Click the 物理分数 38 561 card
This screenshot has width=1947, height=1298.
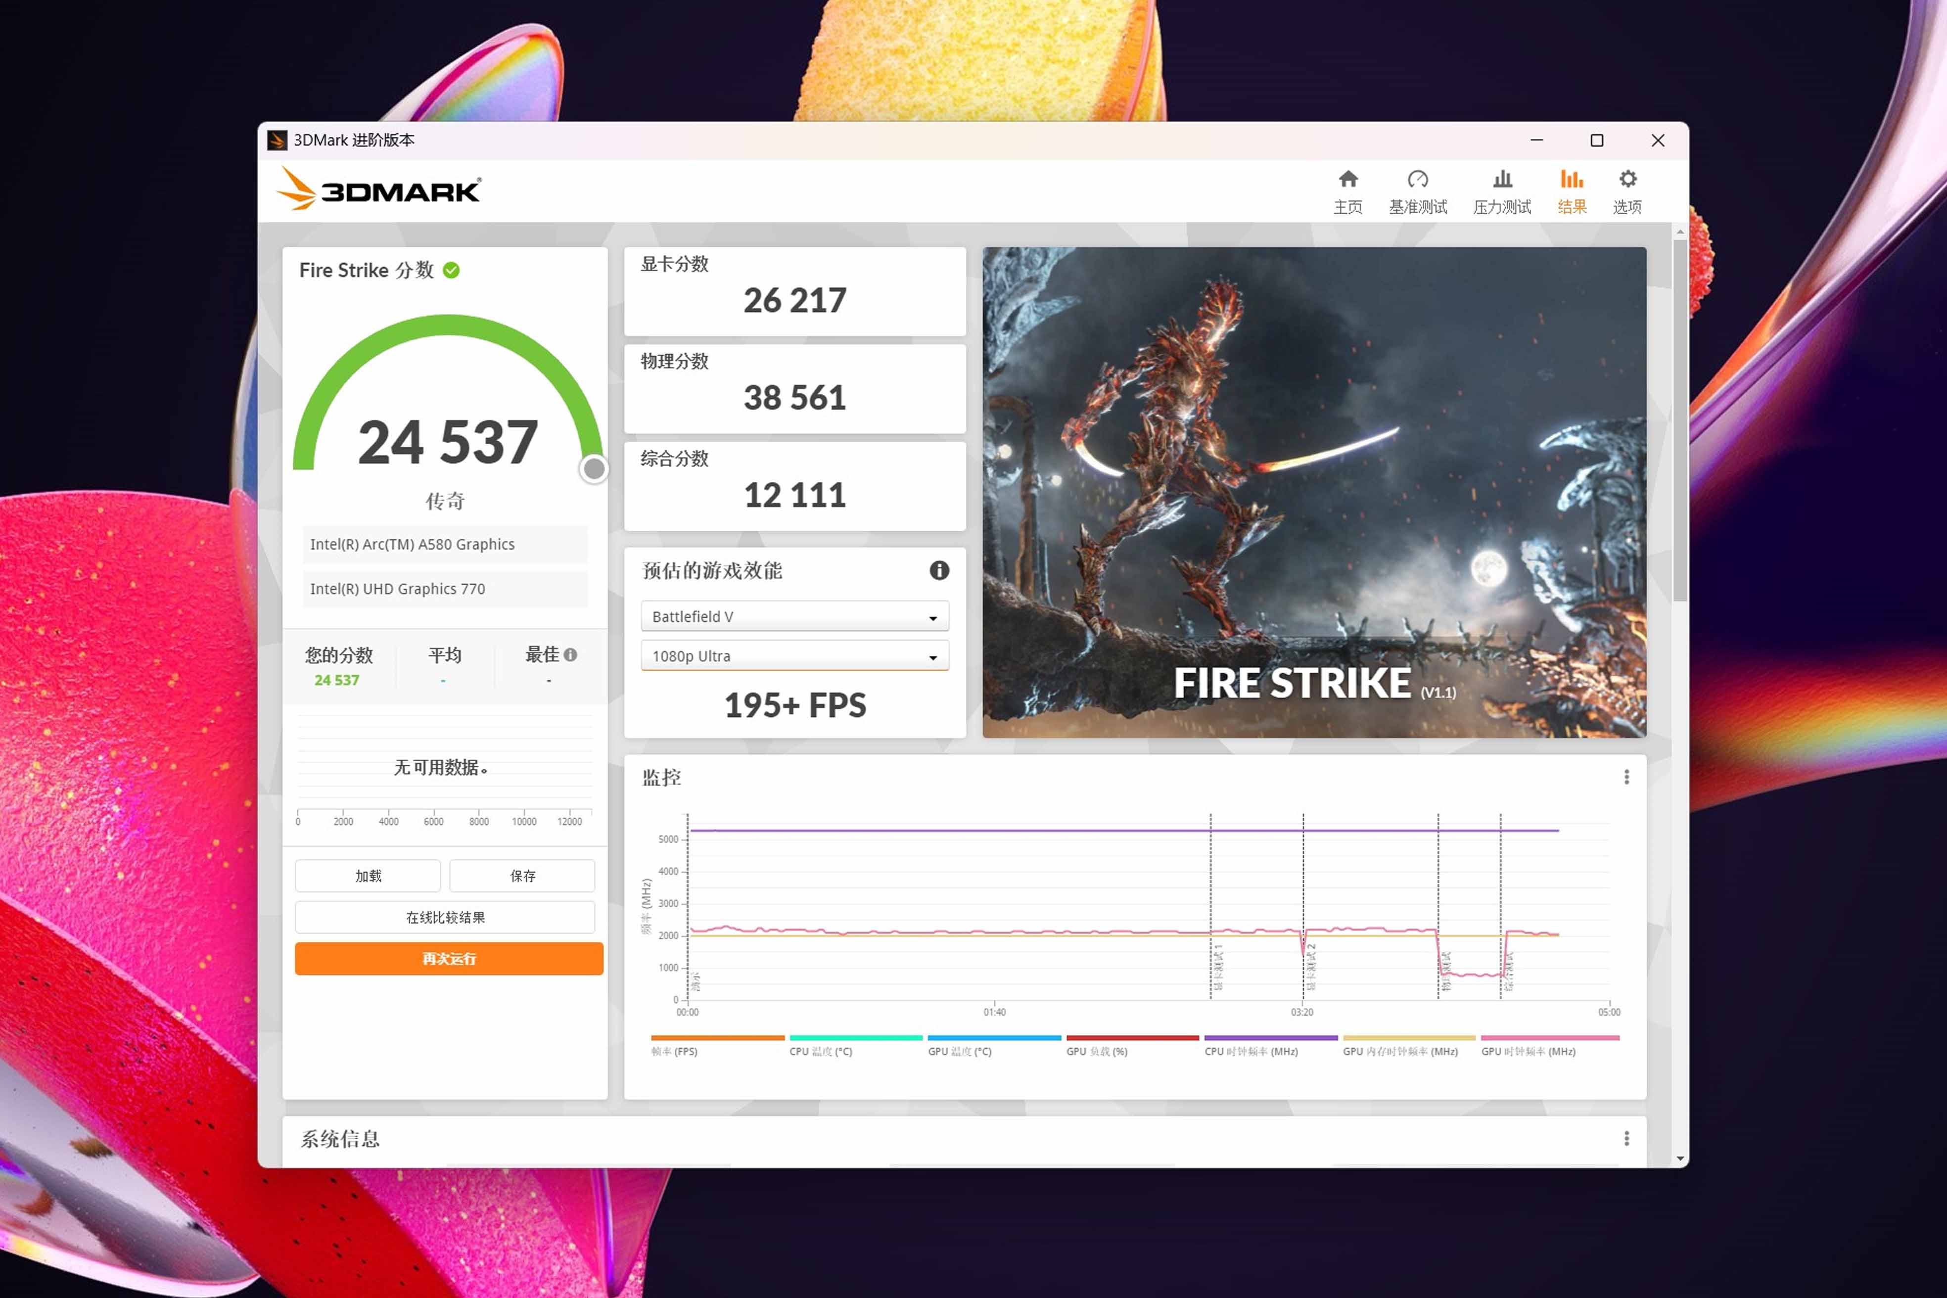click(x=795, y=389)
